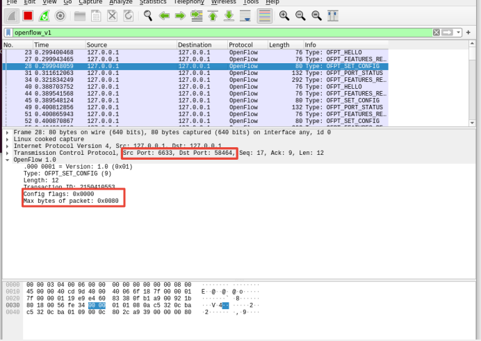Viewport: 481px width, 341px height.
Task: Close the capture file X icon
Action: 113,15
